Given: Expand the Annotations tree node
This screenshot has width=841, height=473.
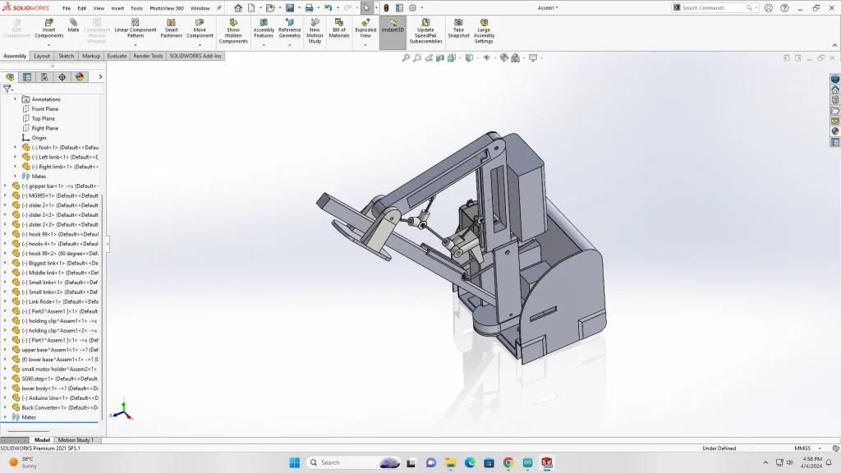Looking at the screenshot, I should pyautogui.click(x=15, y=99).
